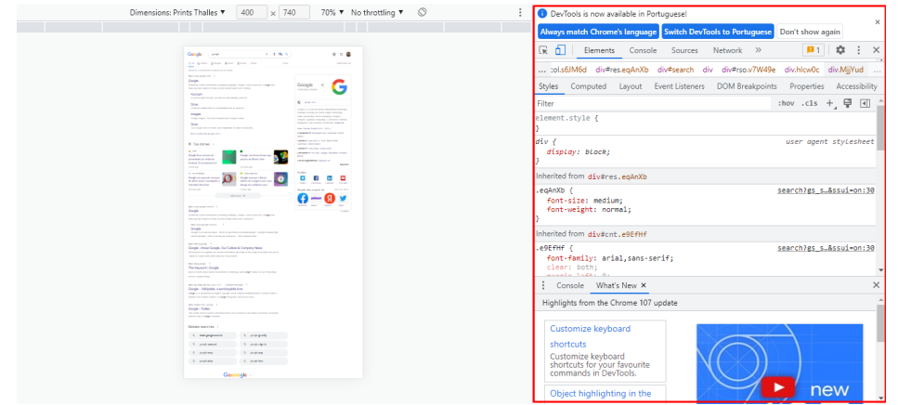The image size is (898, 405).
Task: Open Console tab in the bottom drawer
Action: [570, 285]
